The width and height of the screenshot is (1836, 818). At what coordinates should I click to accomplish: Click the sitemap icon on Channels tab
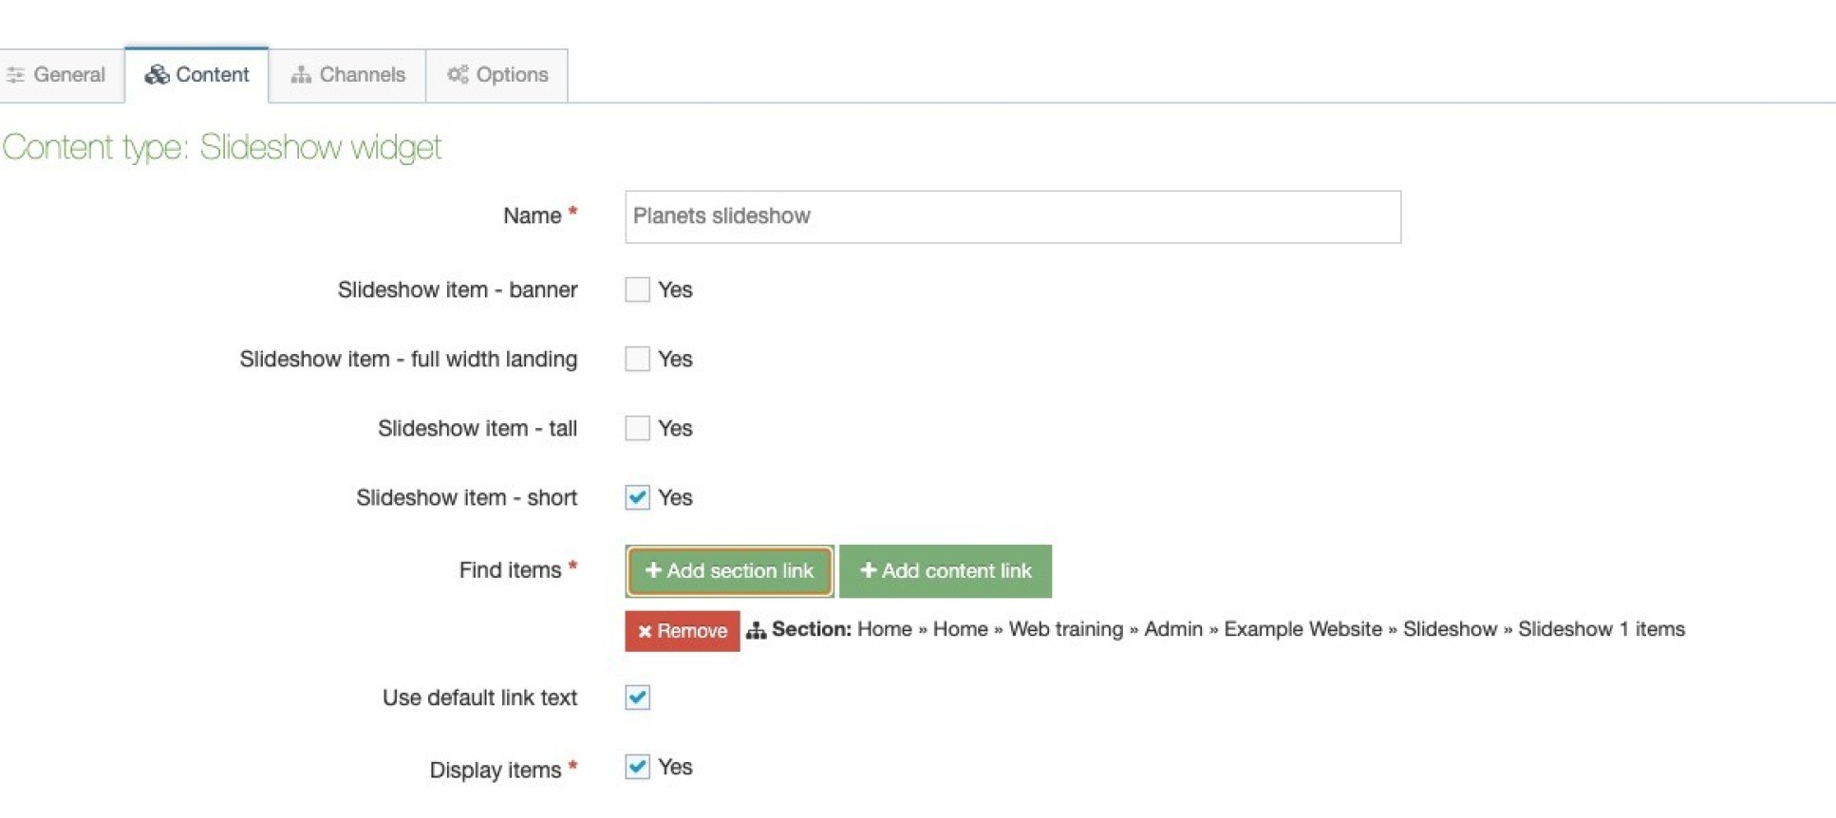click(x=301, y=75)
